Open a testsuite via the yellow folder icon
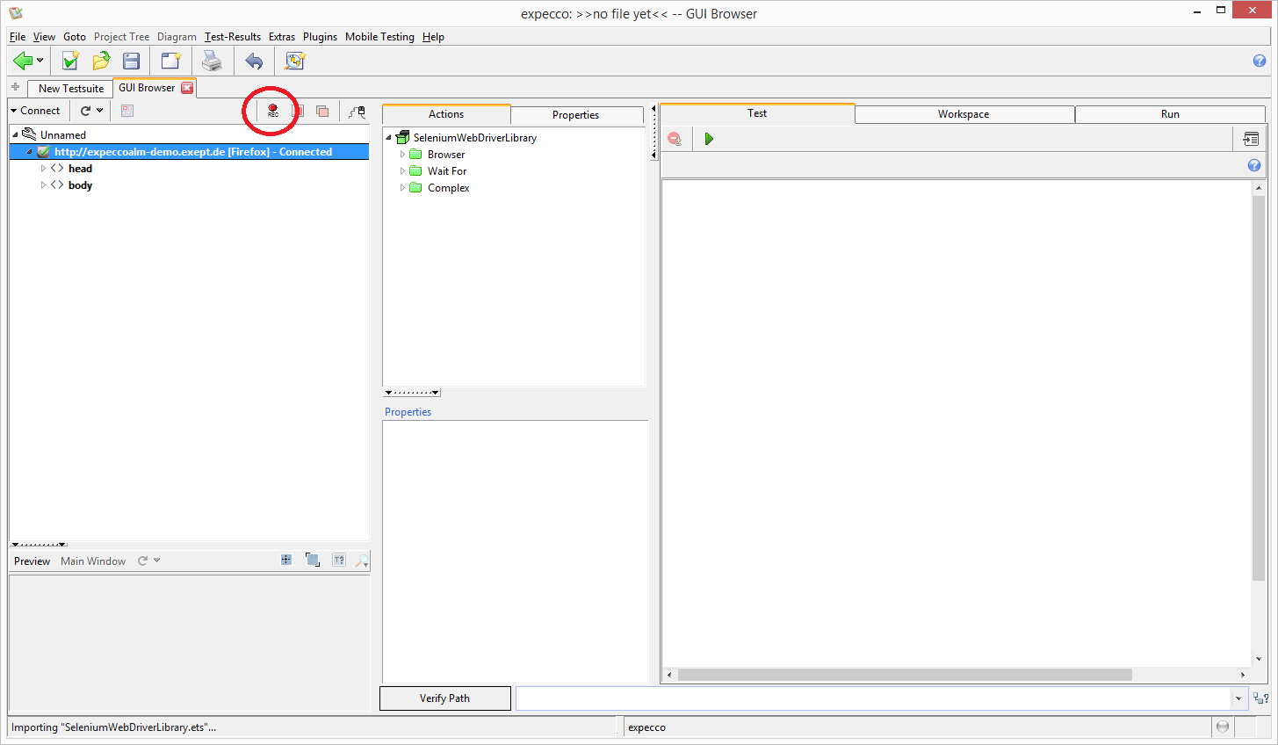This screenshot has width=1278, height=745. tap(101, 61)
